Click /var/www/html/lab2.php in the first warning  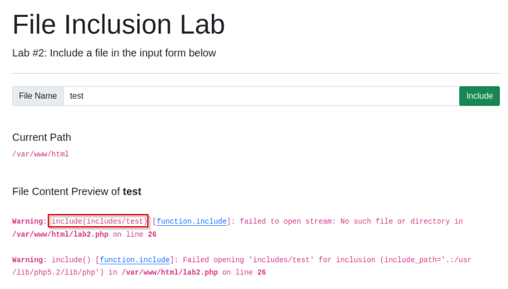click(61, 234)
